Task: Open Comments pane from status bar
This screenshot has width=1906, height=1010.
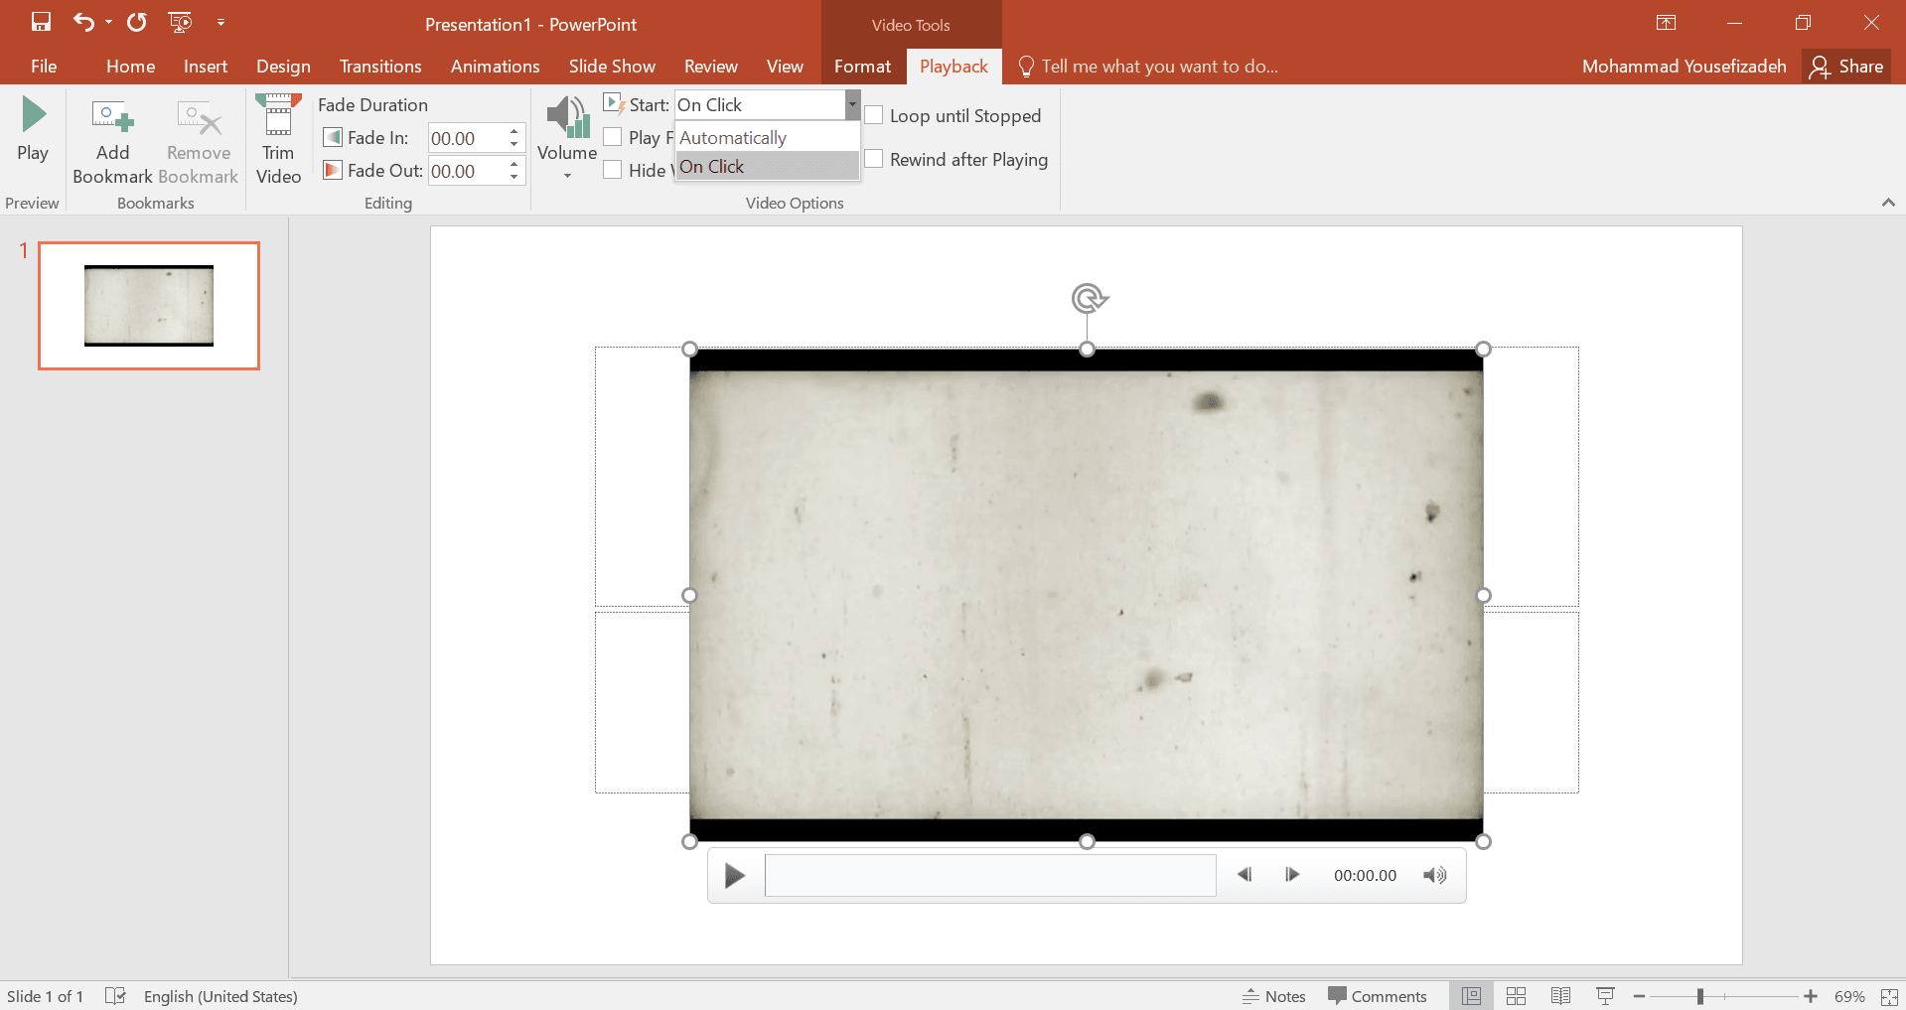Action: [x=1378, y=996]
